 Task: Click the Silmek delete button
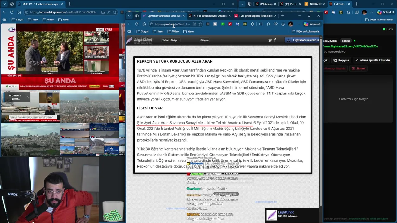click(x=358, y=68)
